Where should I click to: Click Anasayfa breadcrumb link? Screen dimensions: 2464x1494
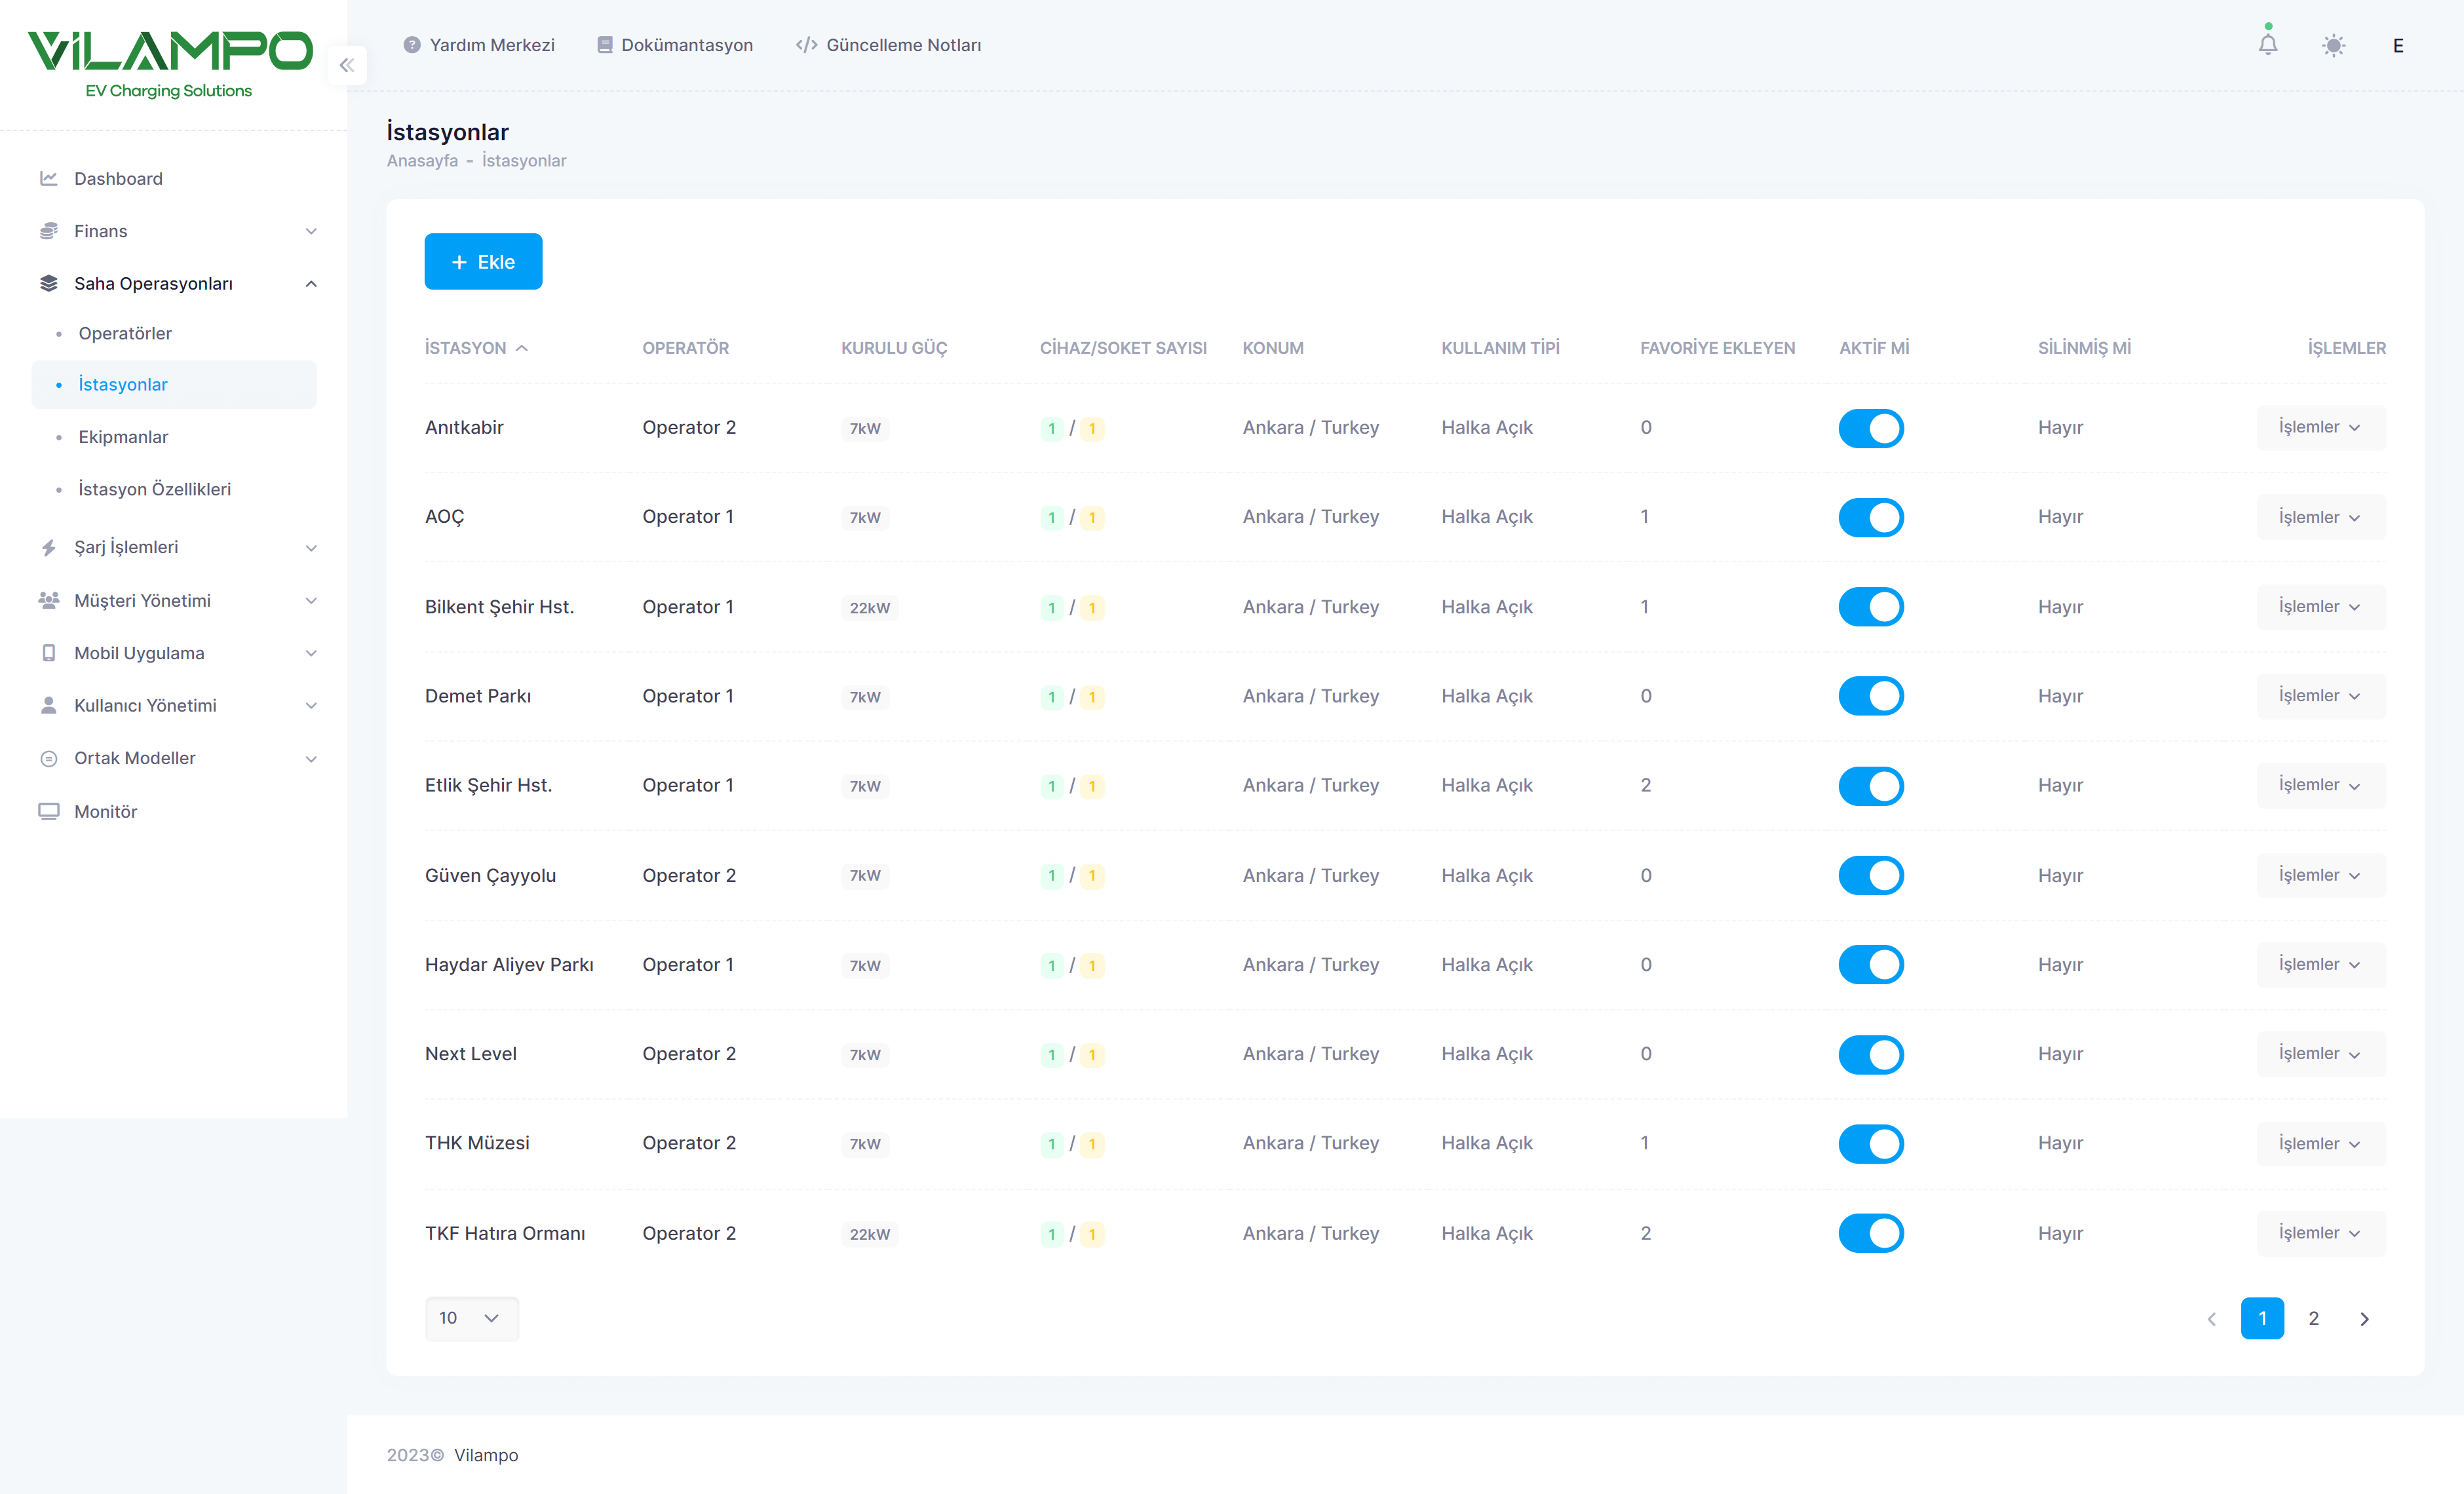[422, 160]
